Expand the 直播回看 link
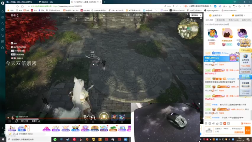This screenshot has height=142, width=252. 238,15
